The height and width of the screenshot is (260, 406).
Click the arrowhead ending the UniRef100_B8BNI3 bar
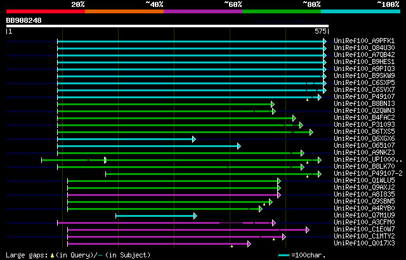click(273, 104)
